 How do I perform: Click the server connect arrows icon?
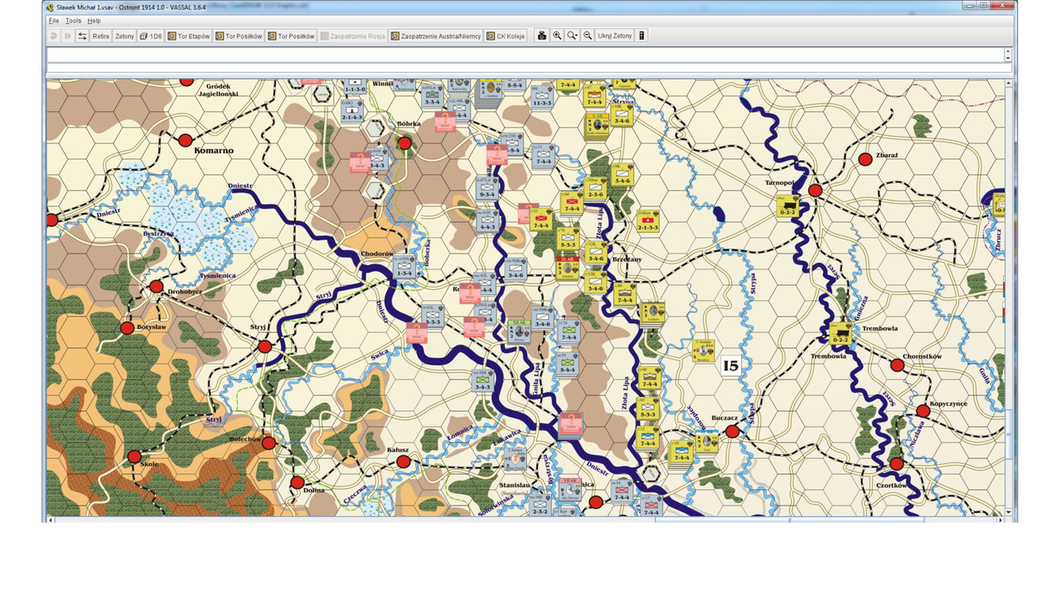pyautogui.click(x=82, y=36)
